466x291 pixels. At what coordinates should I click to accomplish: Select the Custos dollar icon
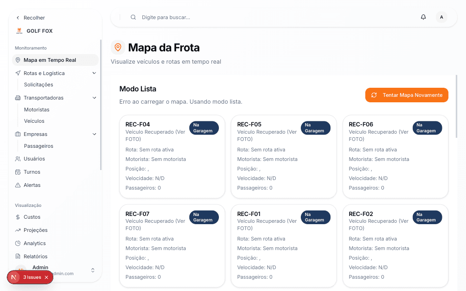(x=17, y=217)
